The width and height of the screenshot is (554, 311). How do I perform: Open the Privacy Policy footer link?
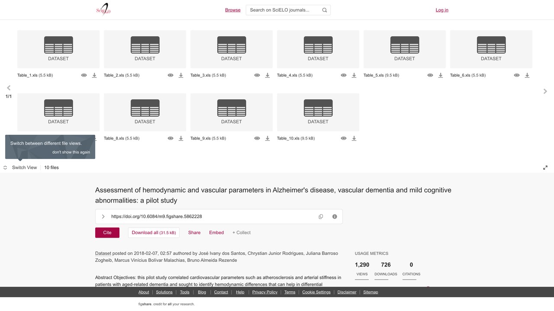[x=265, y=292]
